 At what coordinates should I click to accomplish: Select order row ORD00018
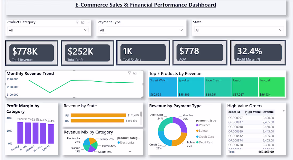(251, 127)
